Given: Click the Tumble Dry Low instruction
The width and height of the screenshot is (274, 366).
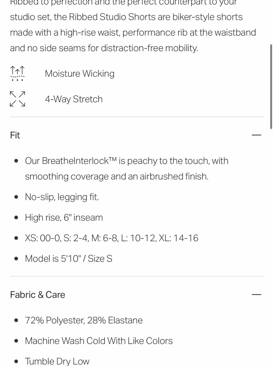Looking at the screenshot, I should (57, 361).
